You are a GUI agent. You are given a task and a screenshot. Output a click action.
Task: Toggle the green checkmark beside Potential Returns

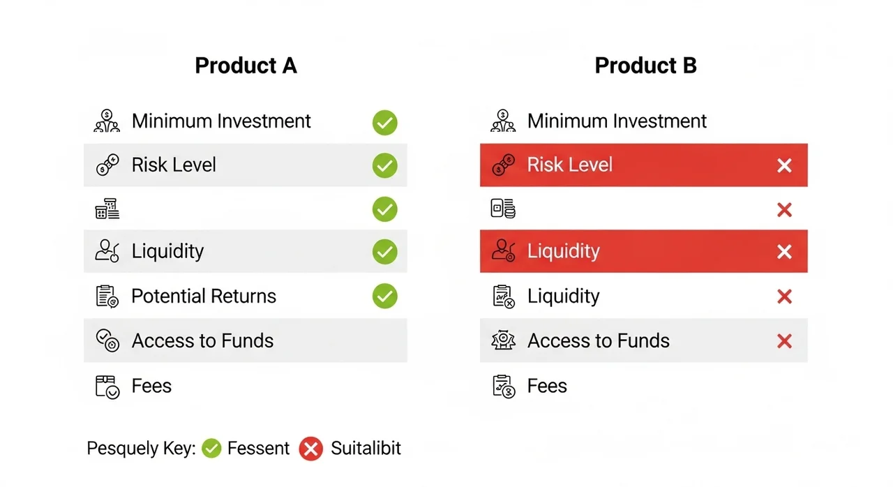[x=384, y=296]
